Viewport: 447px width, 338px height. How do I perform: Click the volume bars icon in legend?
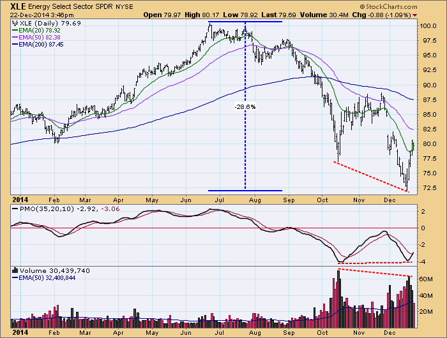click(x=15, y=270)
